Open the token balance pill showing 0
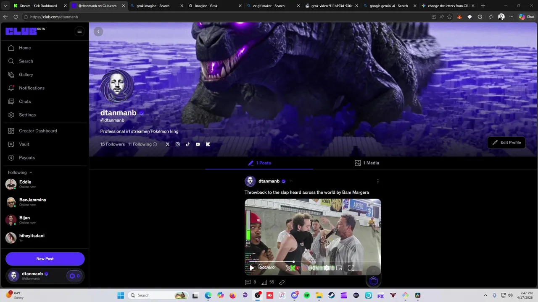538x302 pixels. coord(74,276)
